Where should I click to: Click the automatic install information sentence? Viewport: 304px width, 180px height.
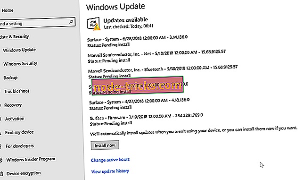(x=194, y=131)
